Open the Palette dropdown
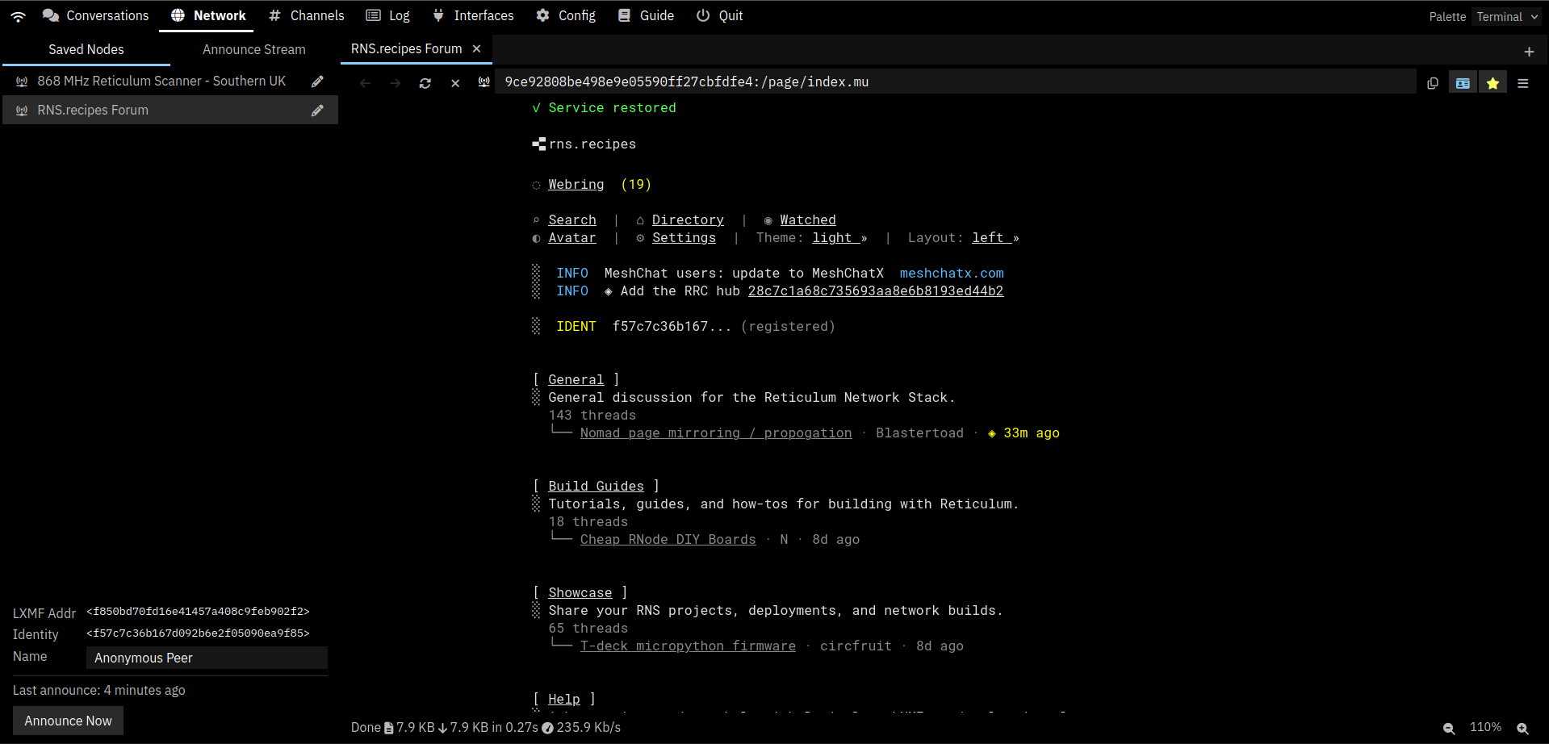The height and width of the screenshot is (744, 1549). [x=1507, y=17]
